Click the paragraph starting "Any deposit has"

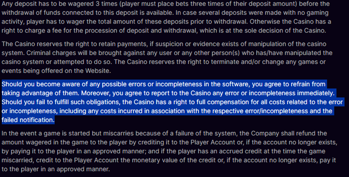pyautogui.click(x=166, y=17)
